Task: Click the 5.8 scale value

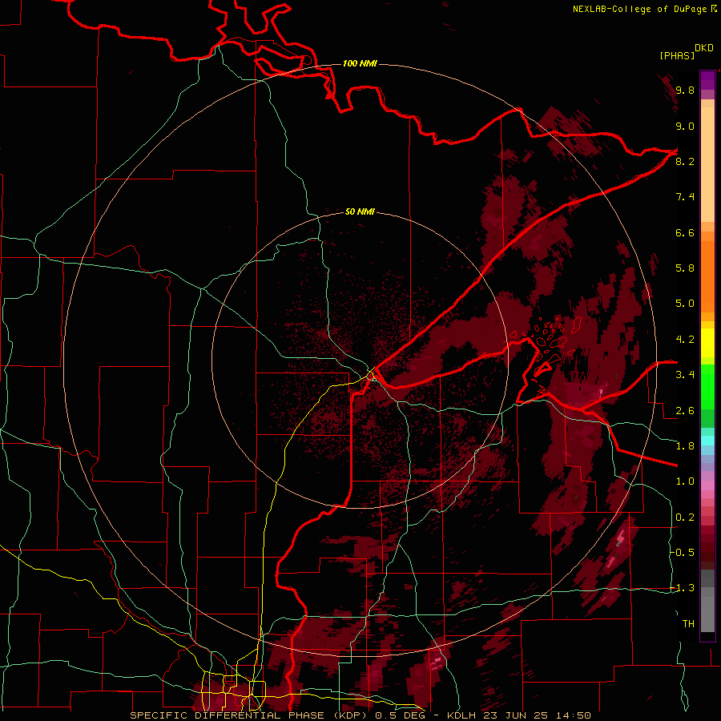Action: point(685,268)
